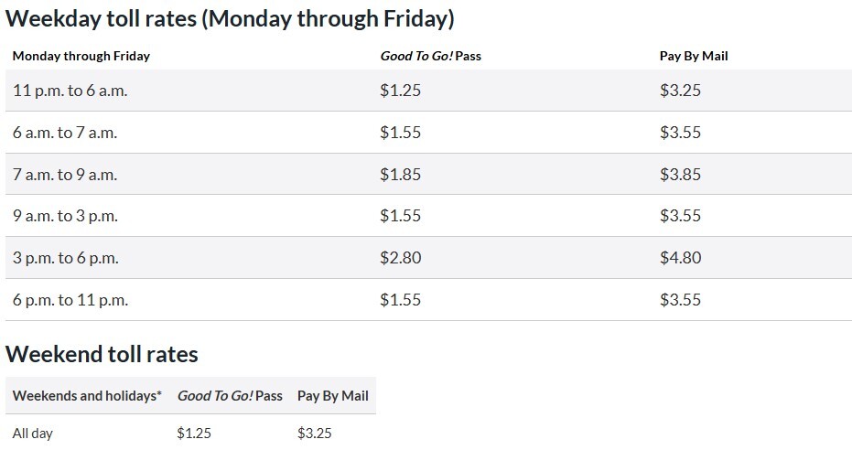Click the weekend $3.25 Pay By Mail rate
This screenshot has width=852, height=450.
(315, 434)
